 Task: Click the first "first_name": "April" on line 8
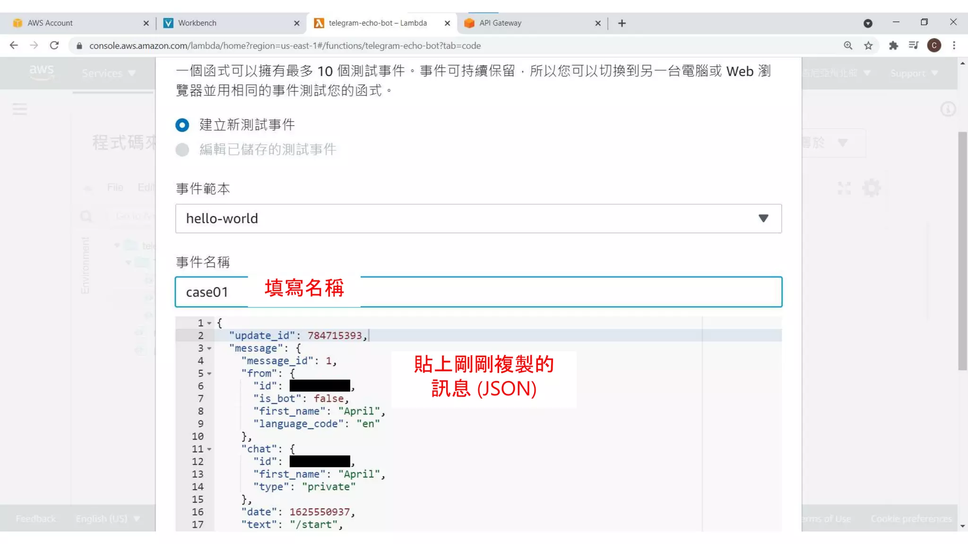tap(320, 411)
